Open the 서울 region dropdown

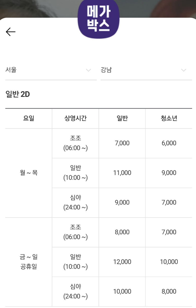pos(51,70)
